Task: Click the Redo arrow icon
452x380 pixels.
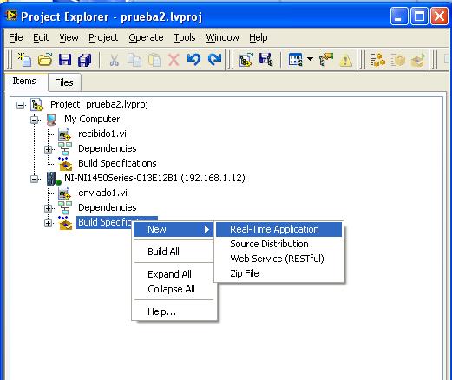Action: tap(214, 60)
